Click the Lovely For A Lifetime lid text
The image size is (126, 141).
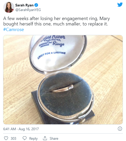[52, 55]
